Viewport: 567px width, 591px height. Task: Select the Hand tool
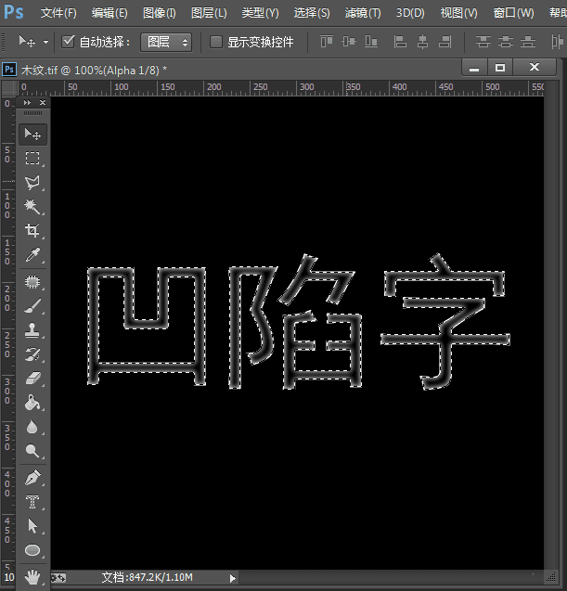(32, 577)
